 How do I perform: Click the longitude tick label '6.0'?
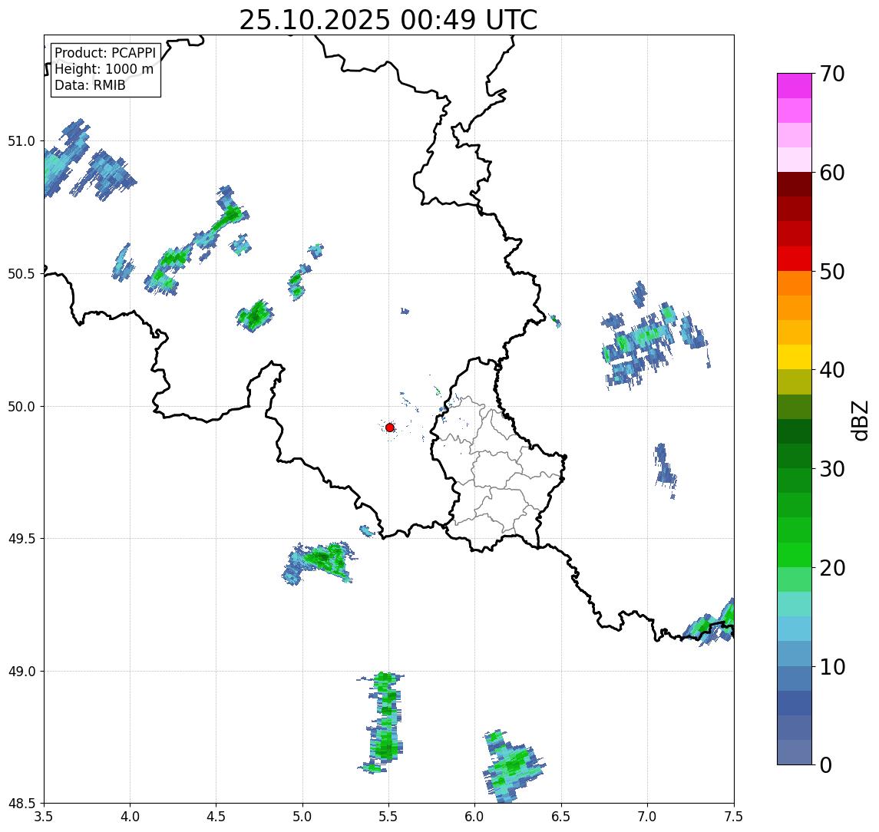(475, 817)
